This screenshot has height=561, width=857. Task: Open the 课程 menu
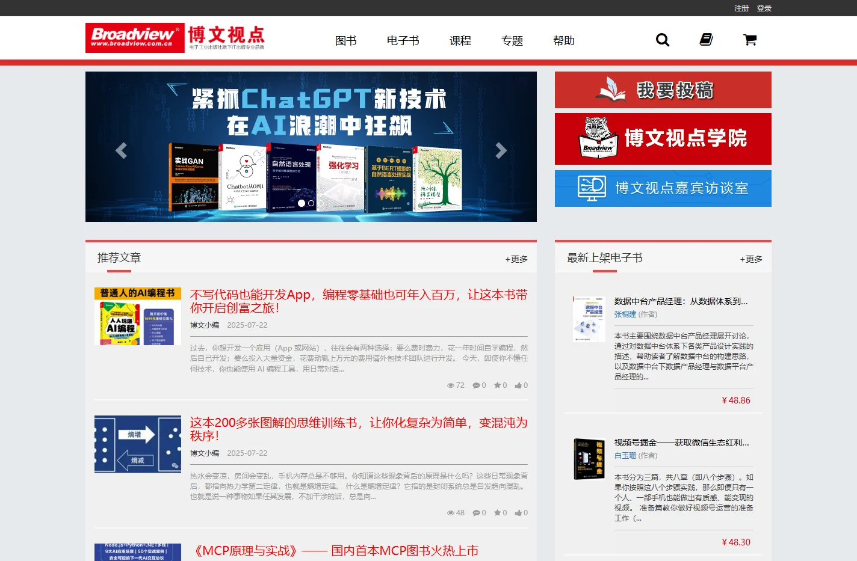[x=460, y=40]
